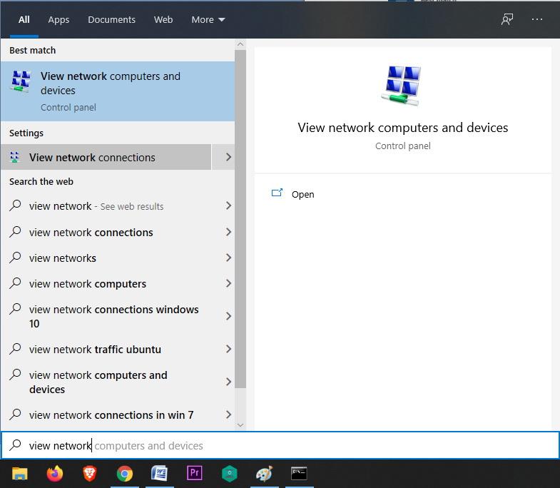Switch to the Apps tab
560x488 pixels.
click(58, 19)
